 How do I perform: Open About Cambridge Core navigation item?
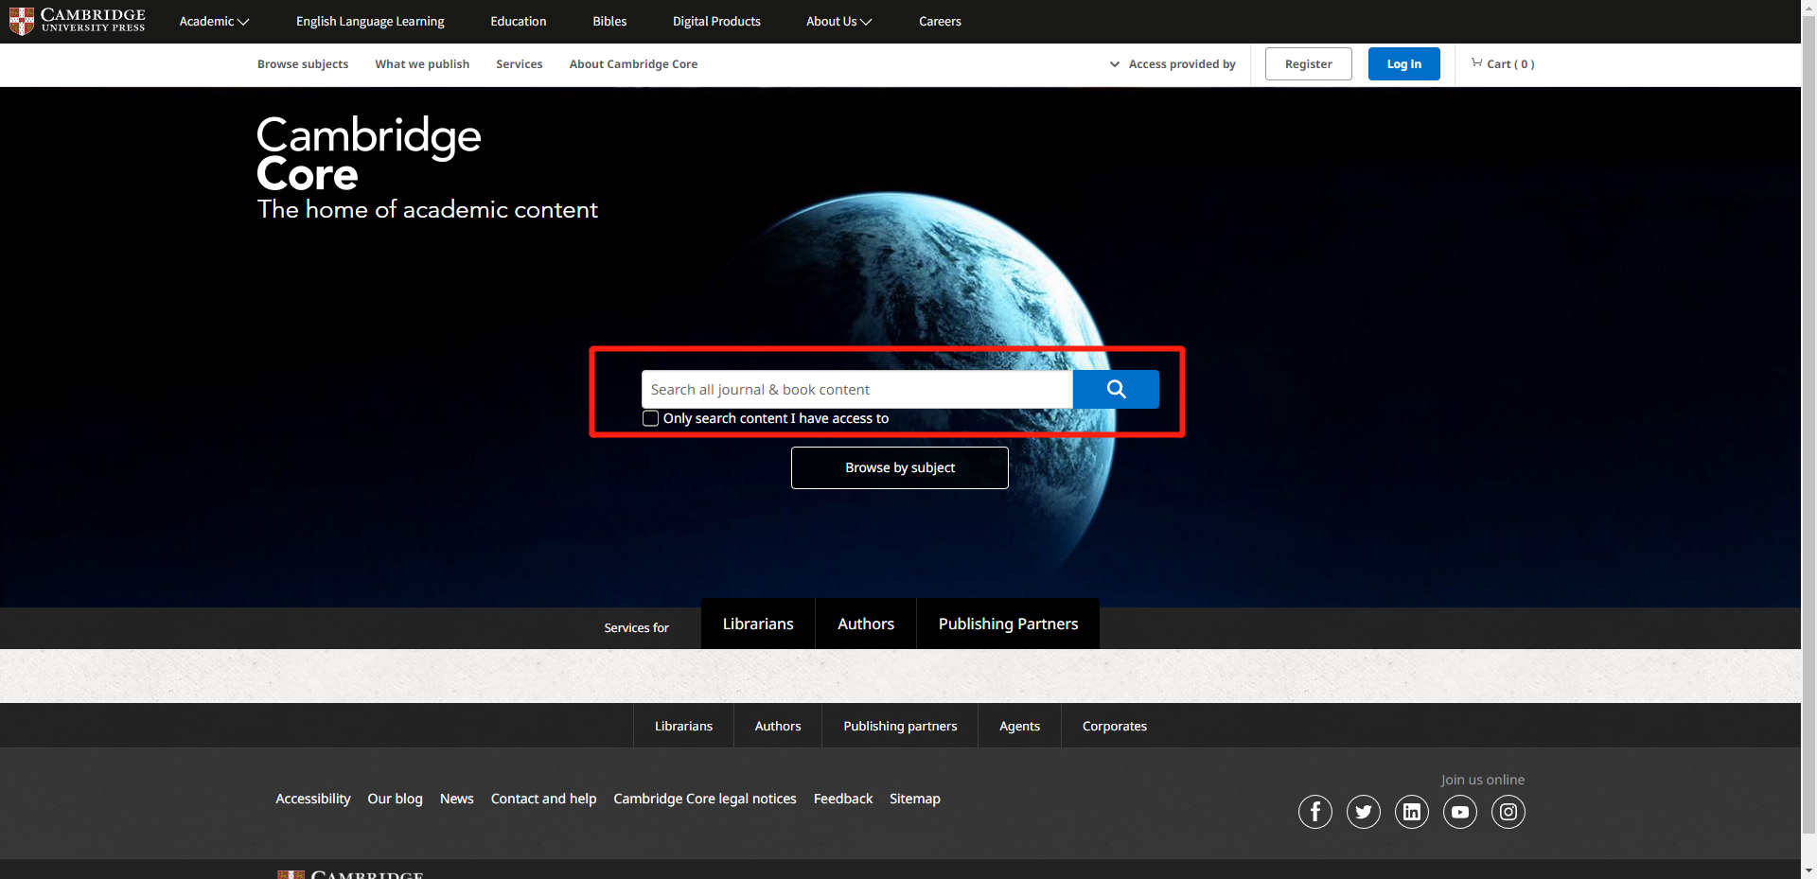click(x=633, y=63)
